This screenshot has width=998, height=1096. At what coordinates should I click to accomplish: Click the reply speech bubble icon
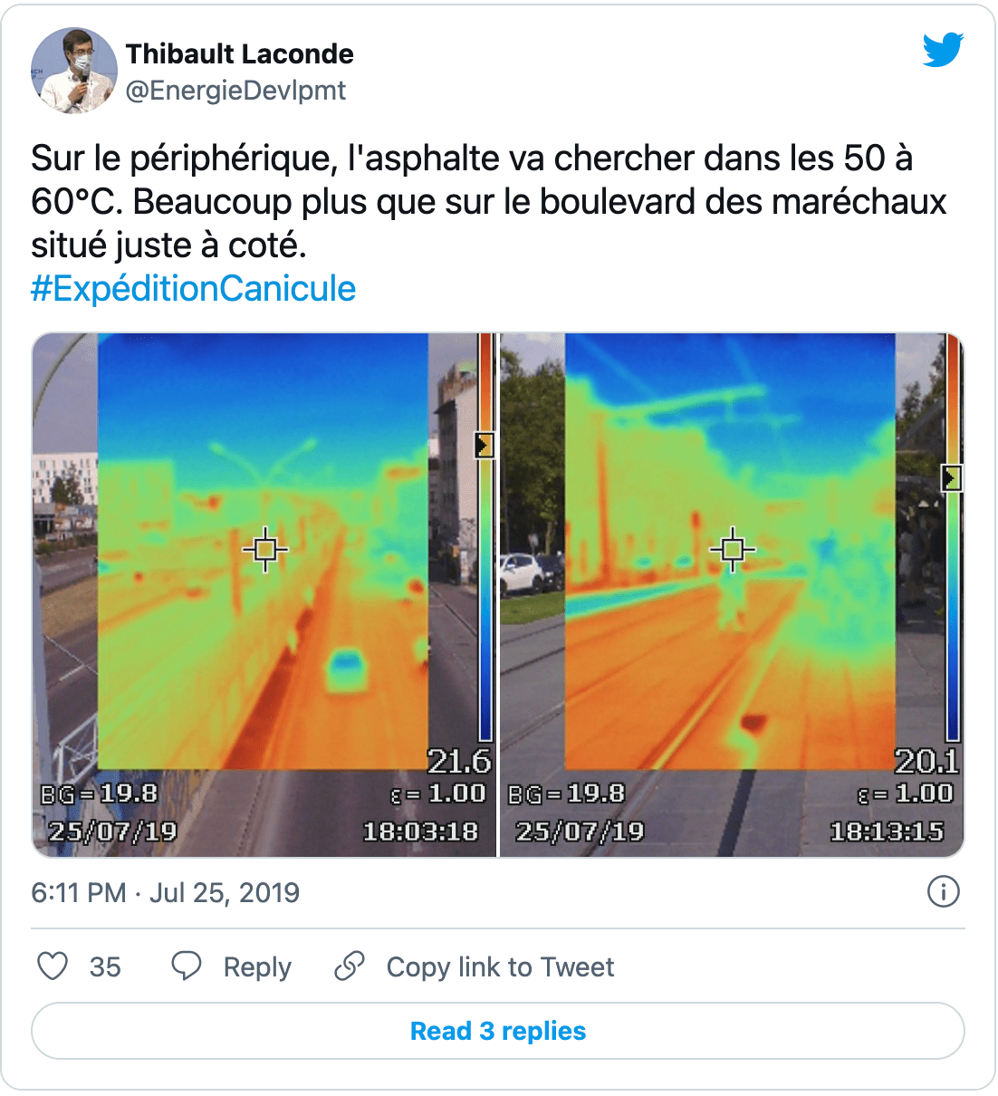187,966
